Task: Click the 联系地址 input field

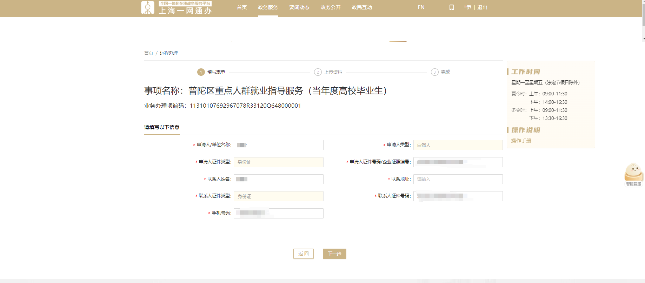Action: pyautogui.click(x=458, y=179)
